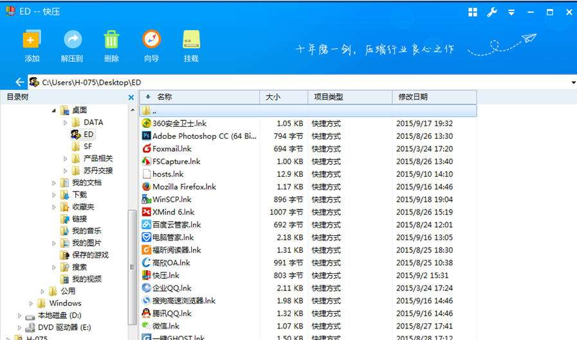Sort by the 项目类型 column header

tap(350, 97)
